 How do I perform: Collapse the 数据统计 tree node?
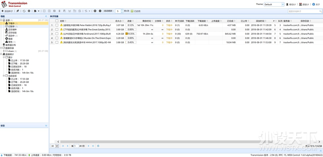pyautogui.click(x=1, y=54)
